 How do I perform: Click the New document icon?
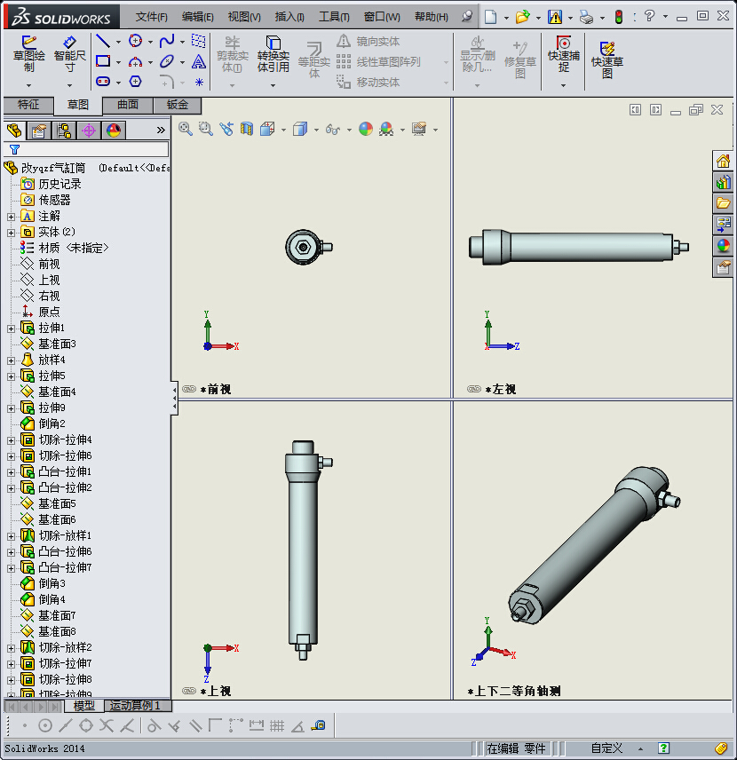491,17
